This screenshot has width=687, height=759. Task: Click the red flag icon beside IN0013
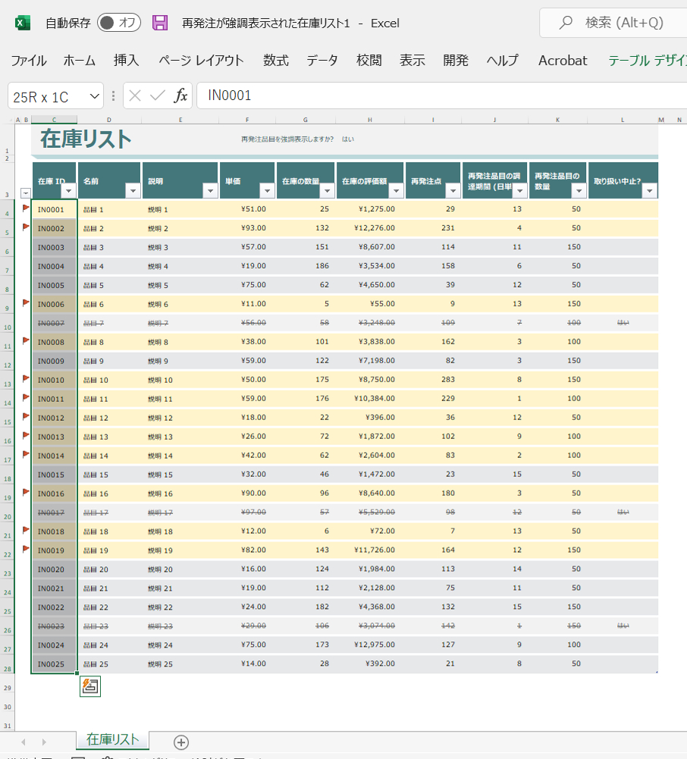click(x=26, y=435)
